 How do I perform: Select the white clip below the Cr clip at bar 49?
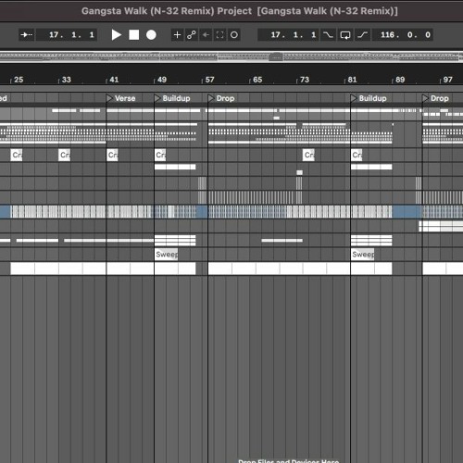click(175, 167)
